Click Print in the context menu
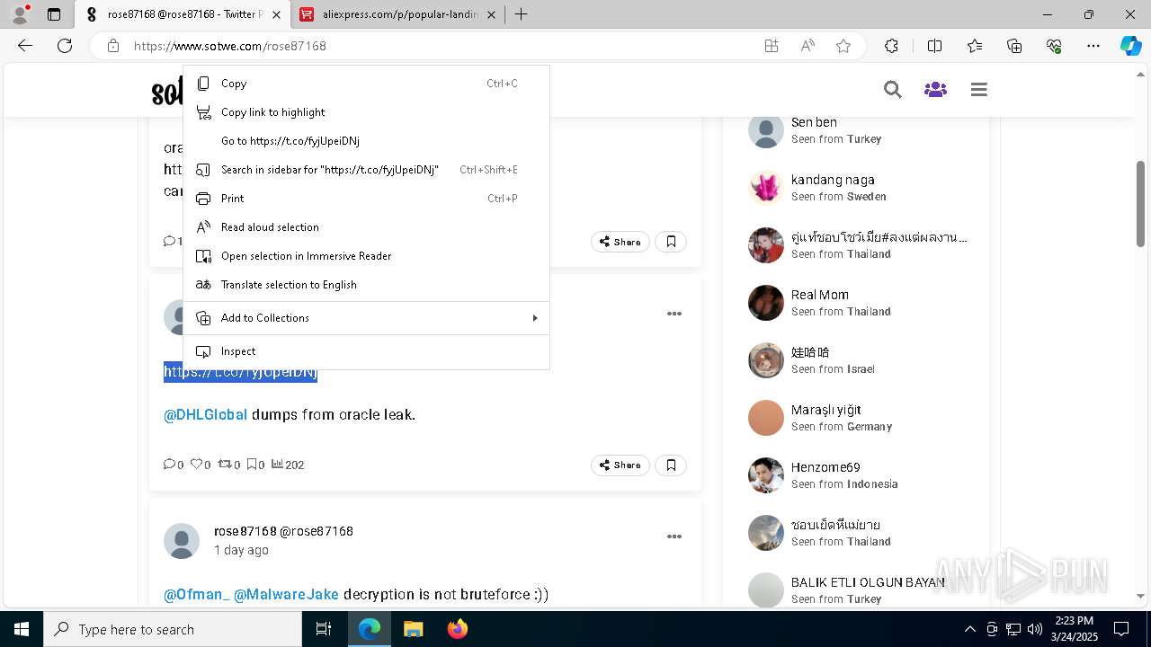This screenshot has width=1151, height=647. coord(366,199)
